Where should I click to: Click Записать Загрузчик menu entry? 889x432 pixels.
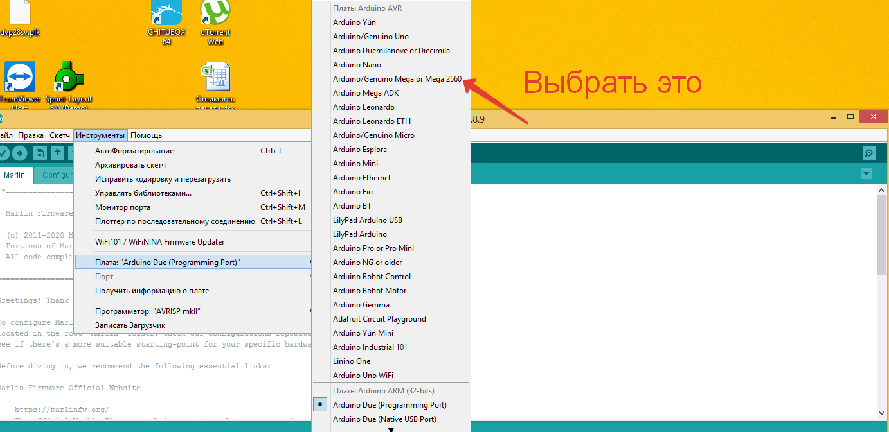point(130,325)
